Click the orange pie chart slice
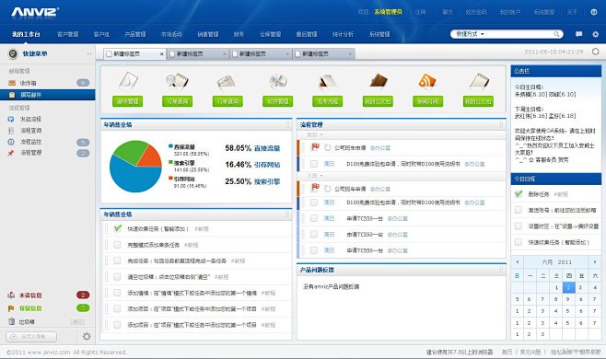This screenshot has width=606, height=359. coord(152,157)
